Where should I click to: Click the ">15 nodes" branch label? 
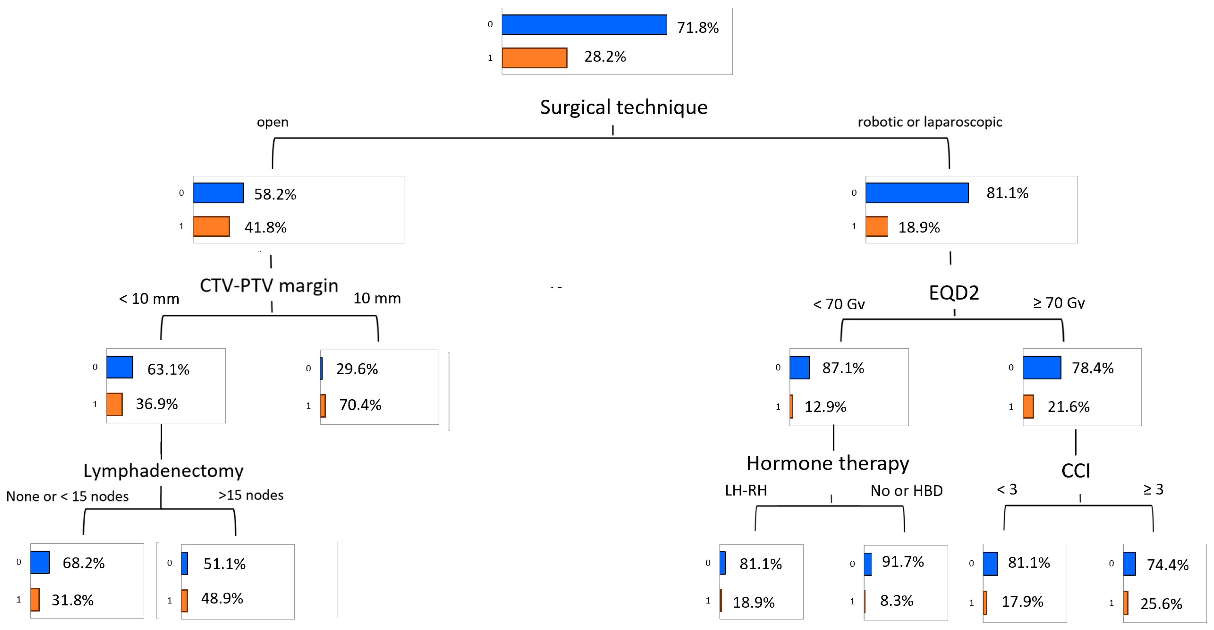click(x=251, y=495)
